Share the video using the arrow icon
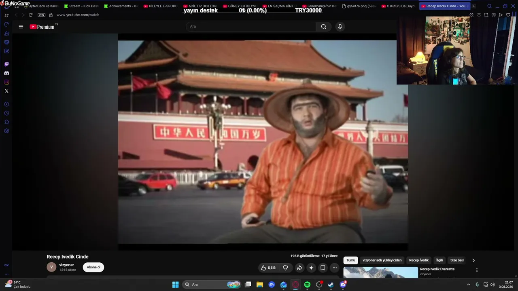Image resolution: width=518 pixels, height=291 pixels. coord(299,268)
